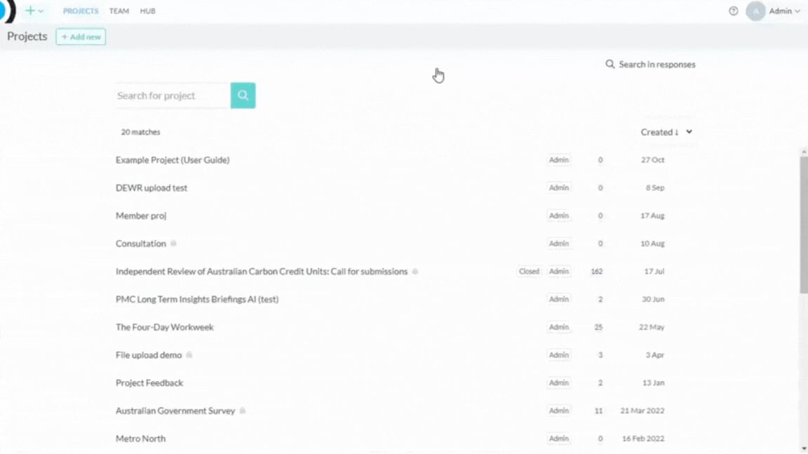Go to the PROJECTS tab
The image size is (808, 454).
[x=81, y=11]
